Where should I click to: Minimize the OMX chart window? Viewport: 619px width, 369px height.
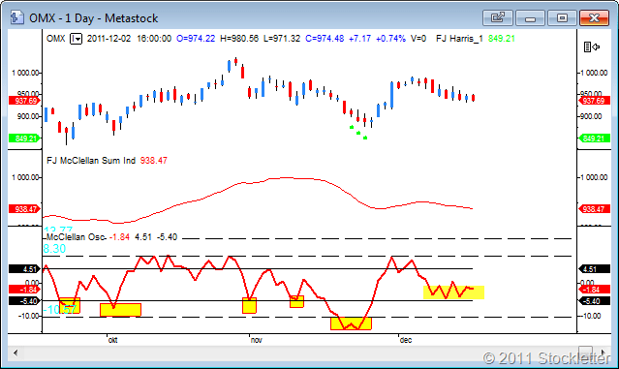pos(530,18)
